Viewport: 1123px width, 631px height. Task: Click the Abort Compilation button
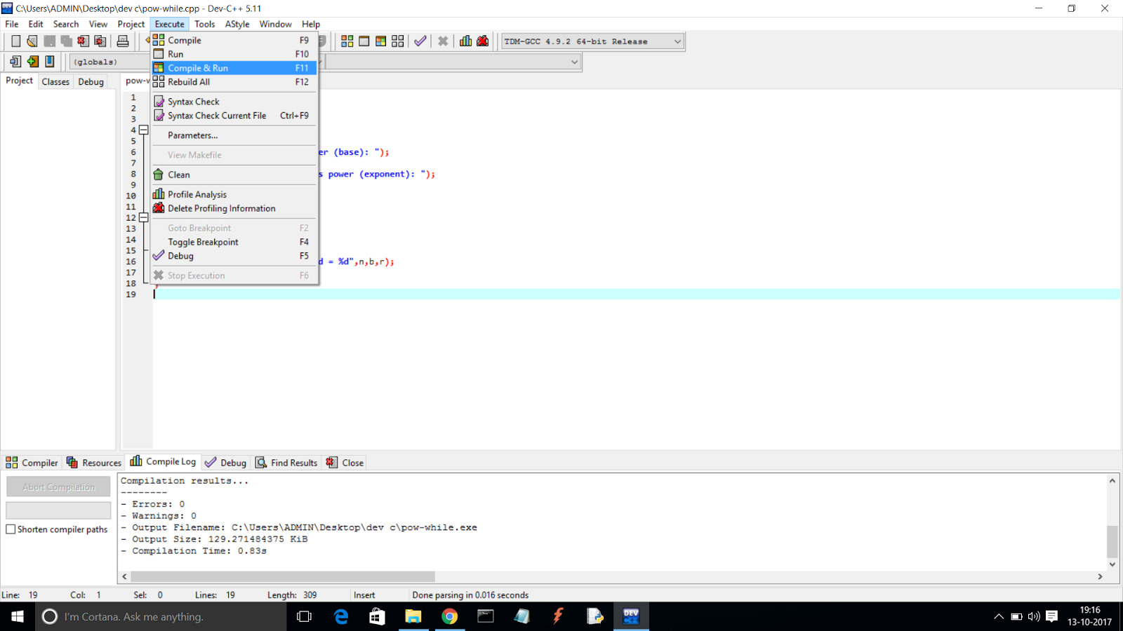tap(58, 486)
